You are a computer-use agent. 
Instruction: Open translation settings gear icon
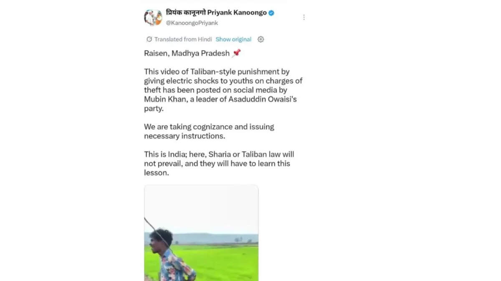pos(261,39)
